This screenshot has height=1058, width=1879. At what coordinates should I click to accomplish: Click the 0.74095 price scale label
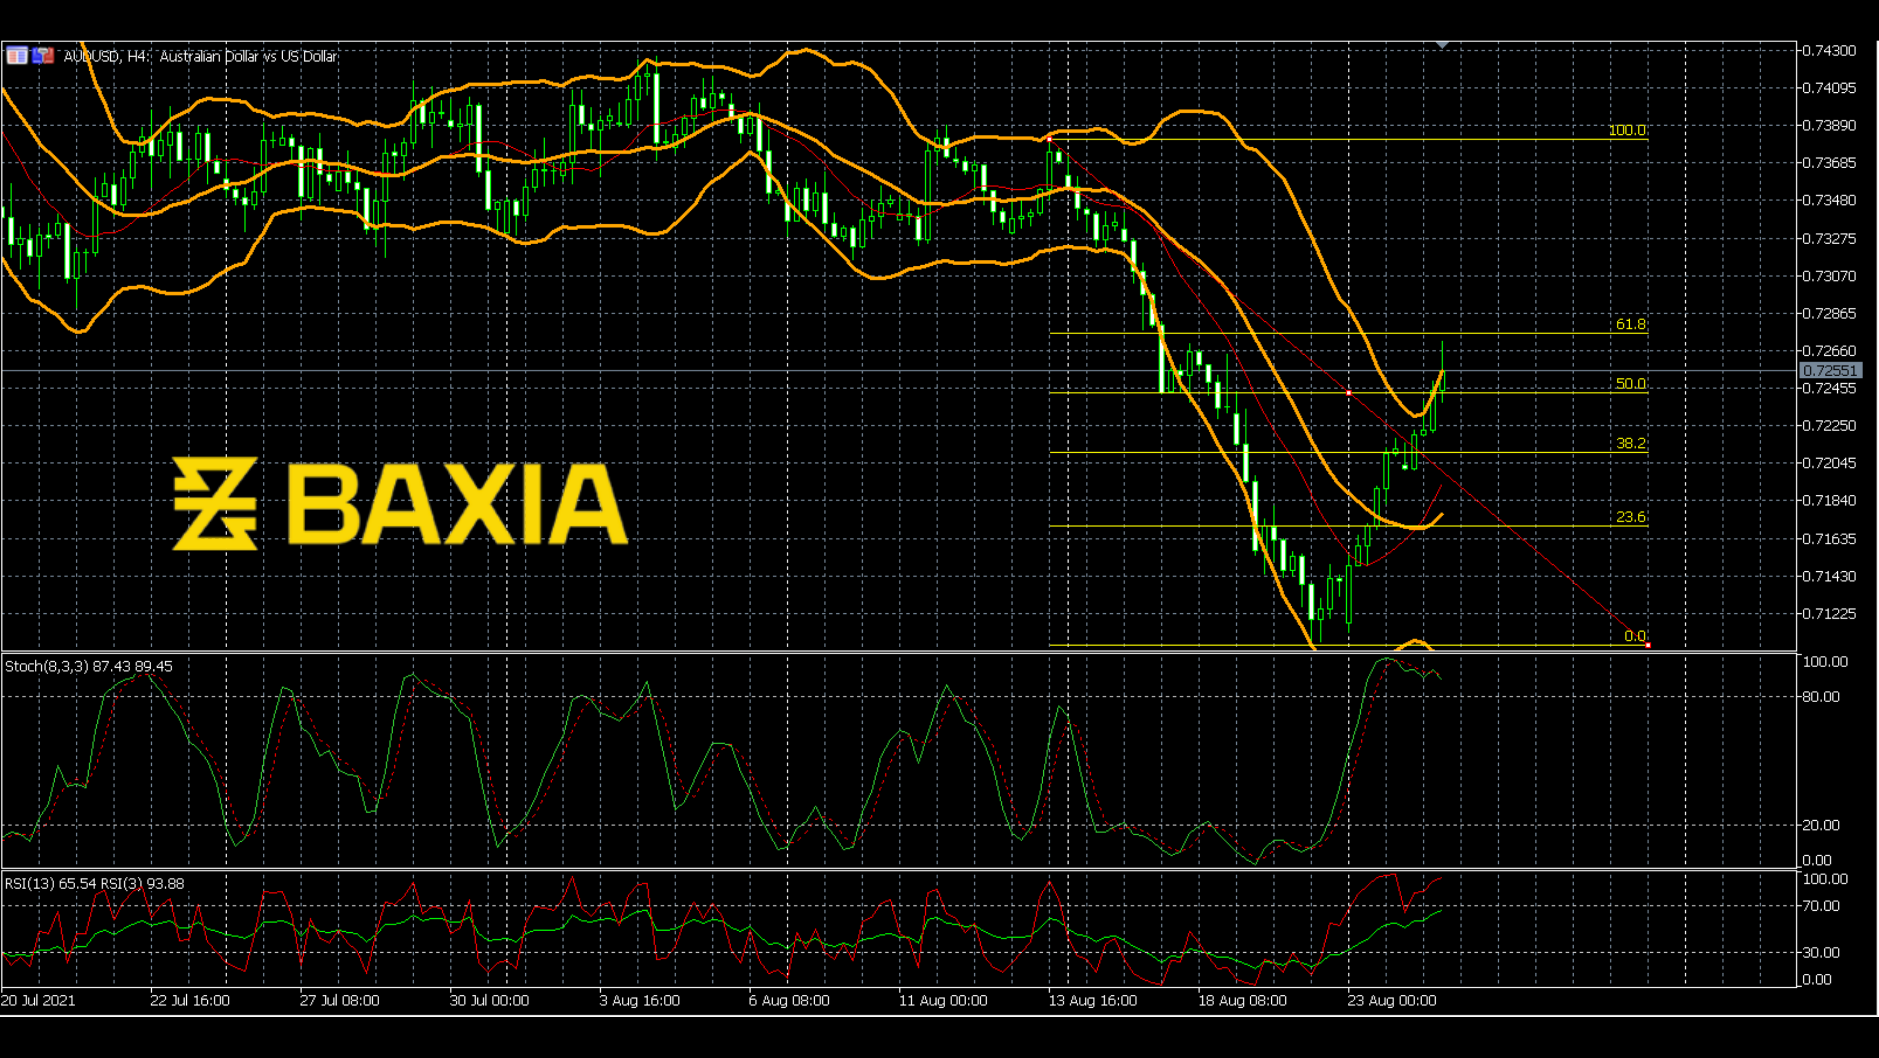[x=1829, y=88]
